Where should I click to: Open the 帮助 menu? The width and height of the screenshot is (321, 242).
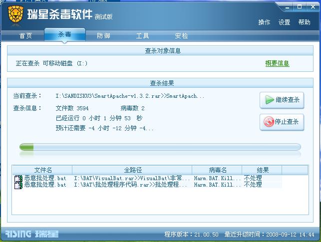pyautogui.click(x=304, y=22)
